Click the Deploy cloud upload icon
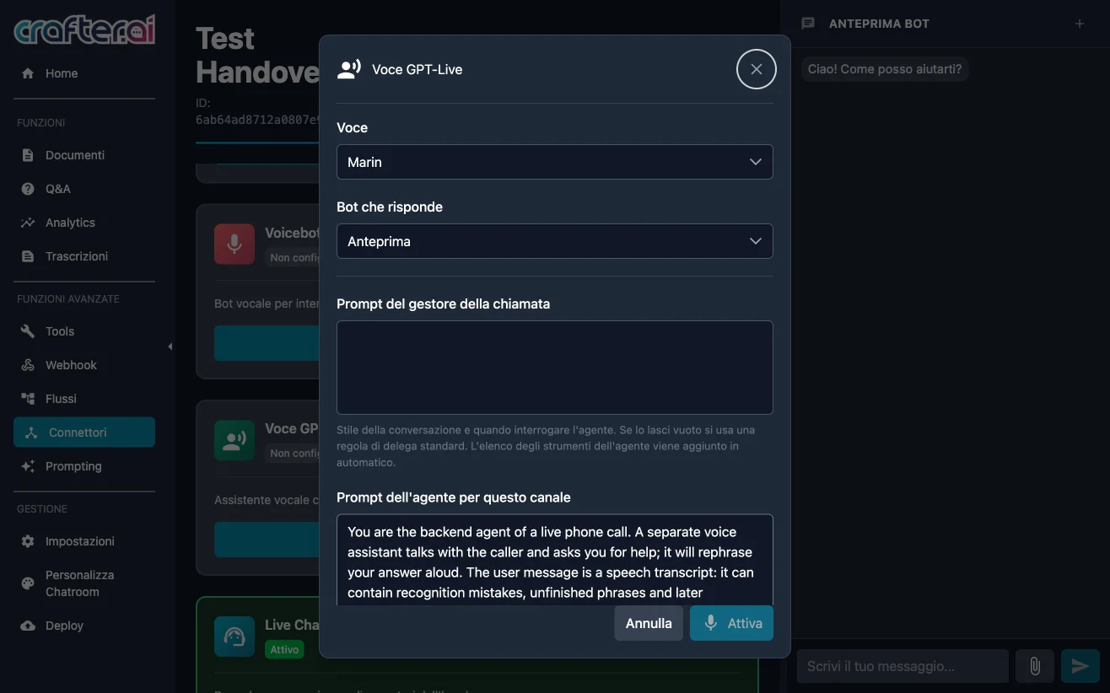This screenshot has width=1110, height=693. click(x=28, y=626)
